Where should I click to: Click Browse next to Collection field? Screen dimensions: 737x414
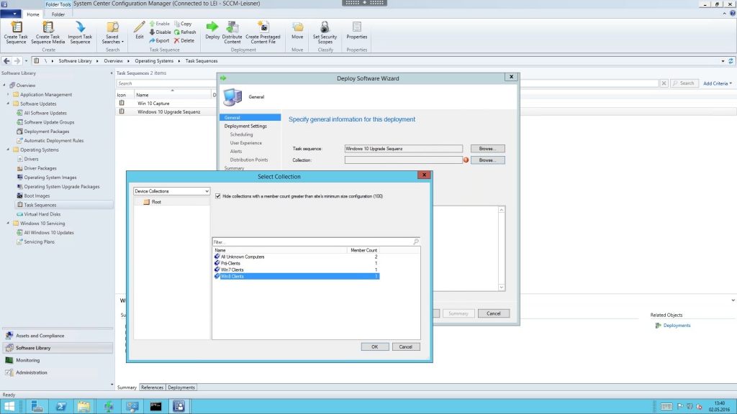click(x=487, y=160)
